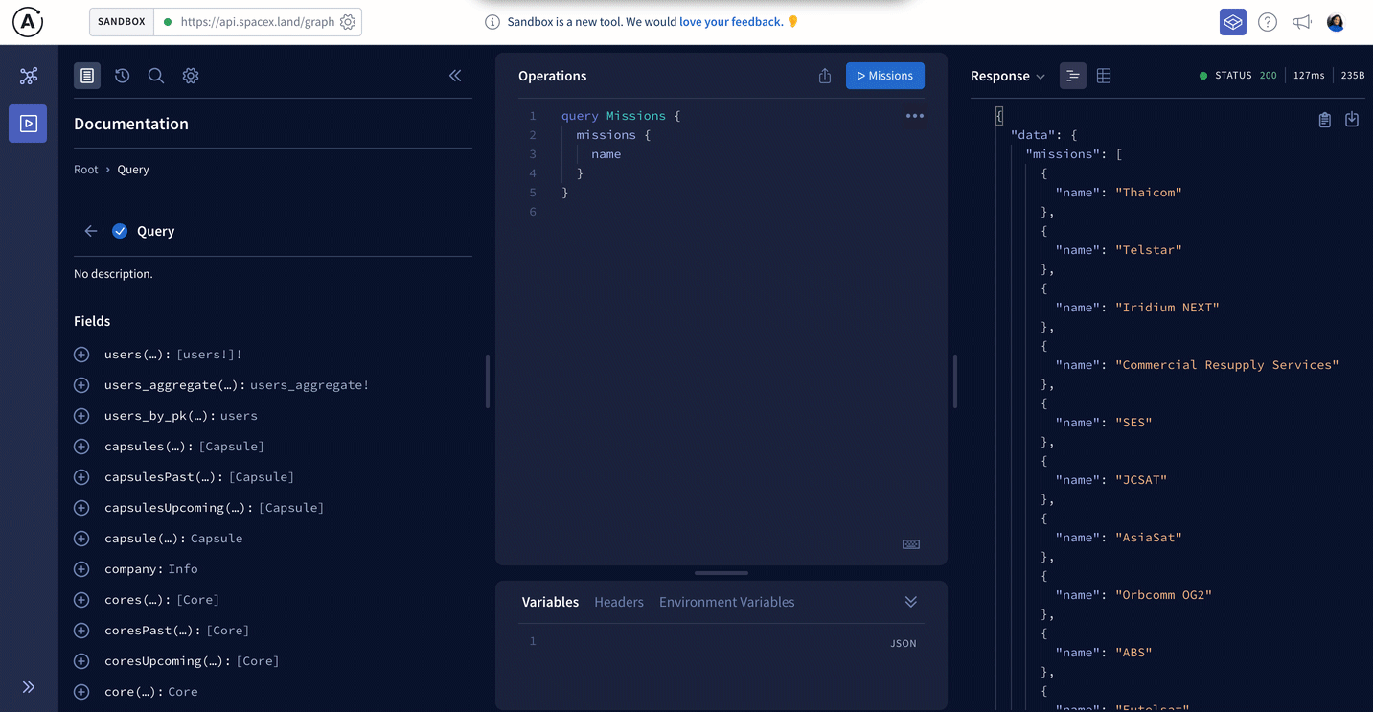Open the Studio layers icon button
1373x712 pixels.
[1233, 22]
